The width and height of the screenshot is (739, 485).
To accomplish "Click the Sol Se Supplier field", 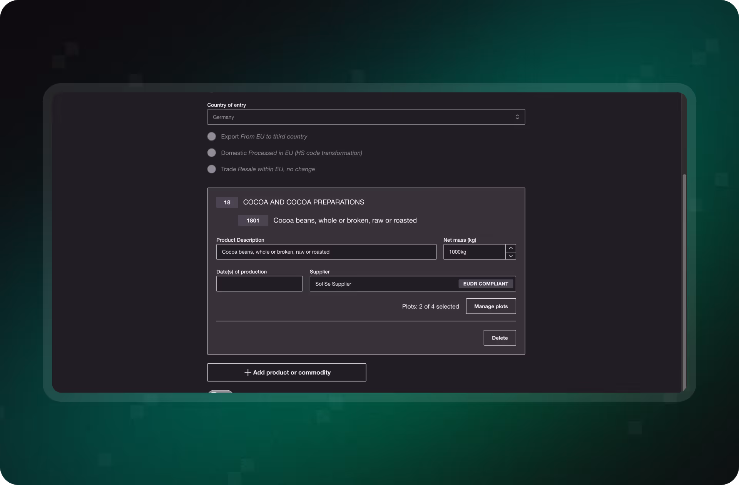I will tap(383, 284).
